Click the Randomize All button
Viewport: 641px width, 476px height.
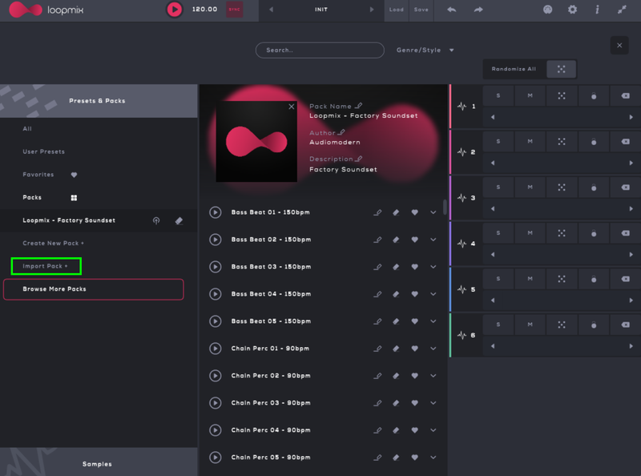pyautogui.click(x=514, y=69)
